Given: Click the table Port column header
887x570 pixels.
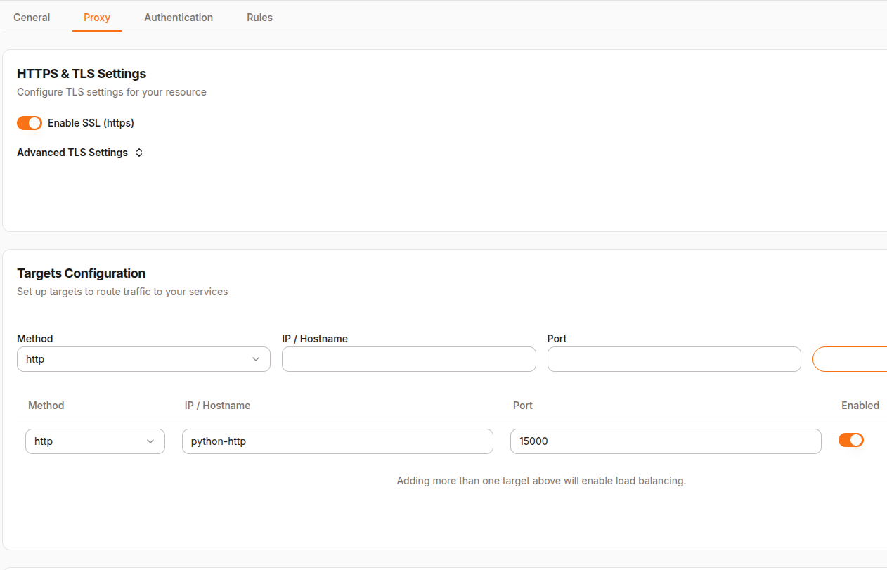Looking at the screenshot, I should pyautogui.click(x=523, y=406).
